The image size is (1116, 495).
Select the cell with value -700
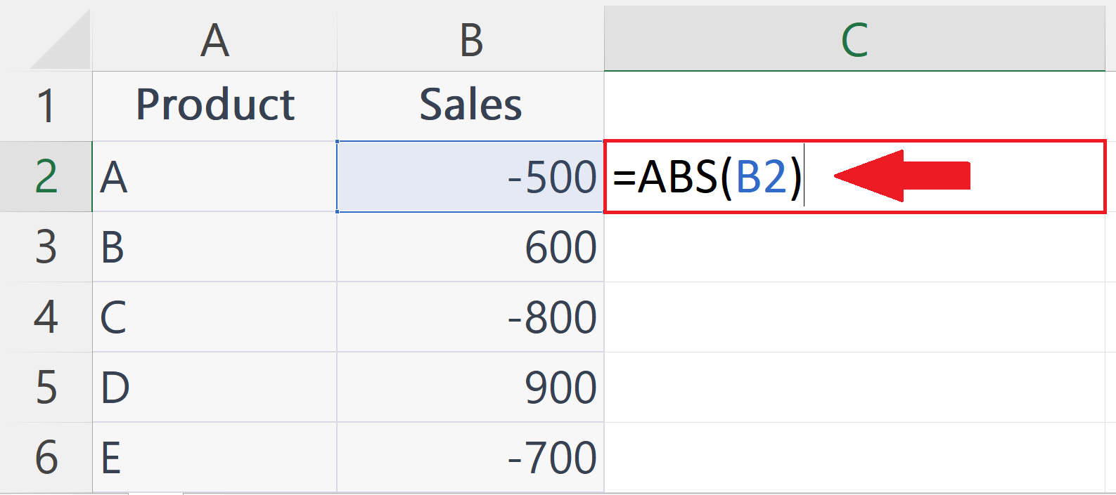pos(470,457)
